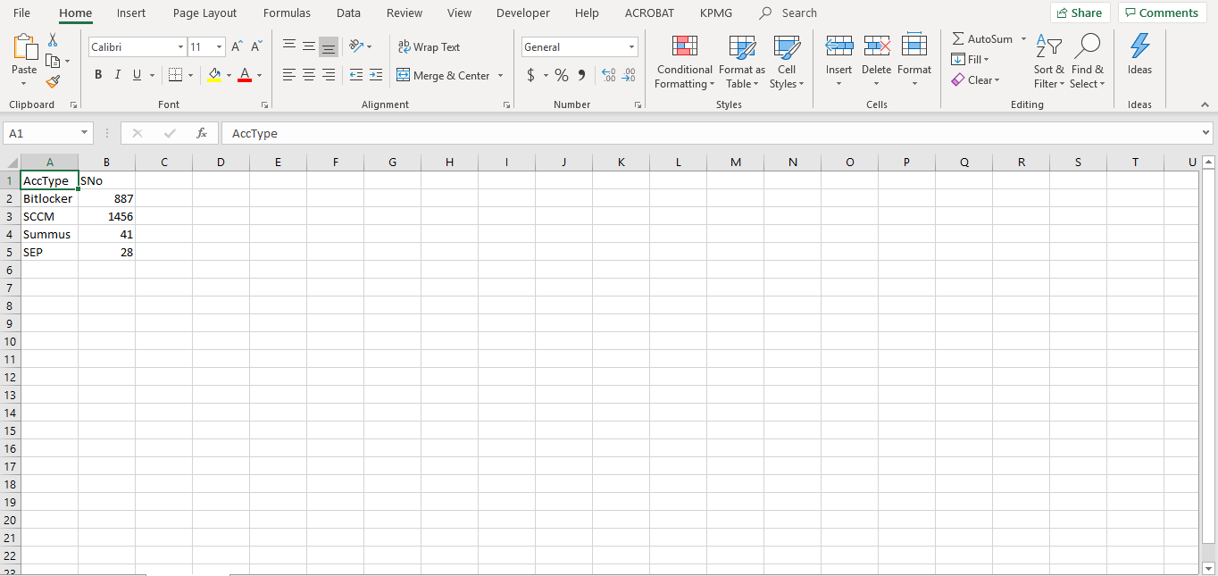Viewport: 1218px width, 576px height.
Task: Open Sort & Filter options
Action: pyautogui.click(x=1049, y=63)
